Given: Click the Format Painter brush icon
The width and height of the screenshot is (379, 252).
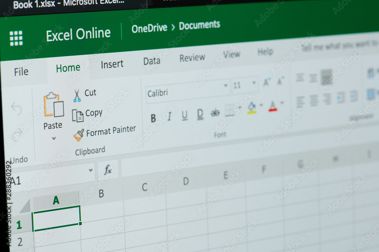Looking at the screenshot, I should (79, 135).
